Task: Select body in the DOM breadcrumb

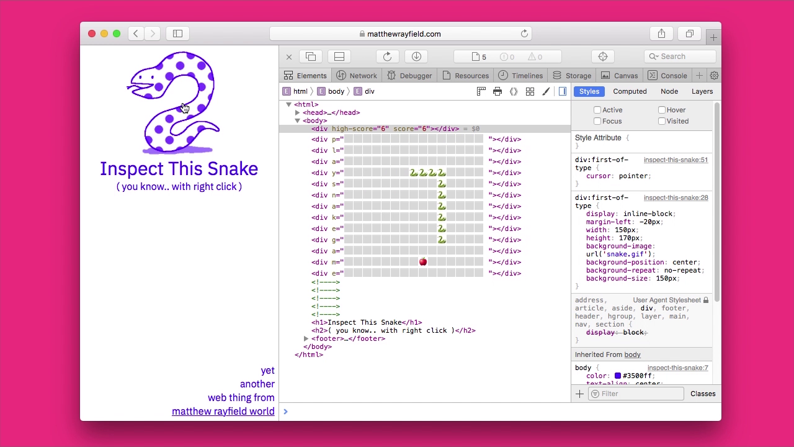Action: (331, 91)
